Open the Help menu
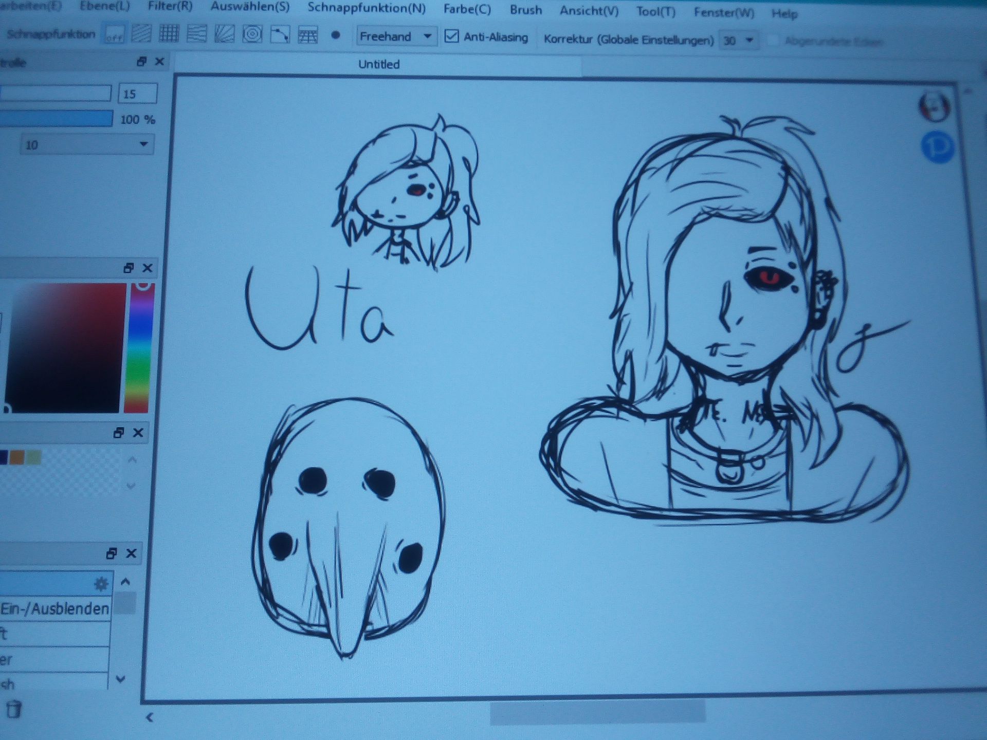The height and width of the screenshot is (740, 987). coord(784,13)
